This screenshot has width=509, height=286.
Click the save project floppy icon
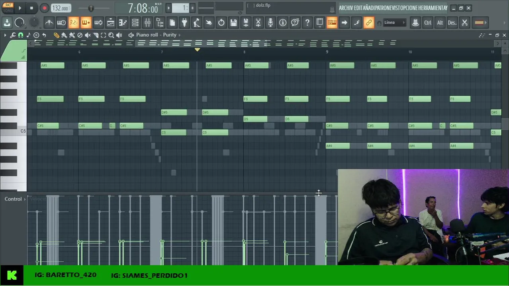[x=233, y=23]
